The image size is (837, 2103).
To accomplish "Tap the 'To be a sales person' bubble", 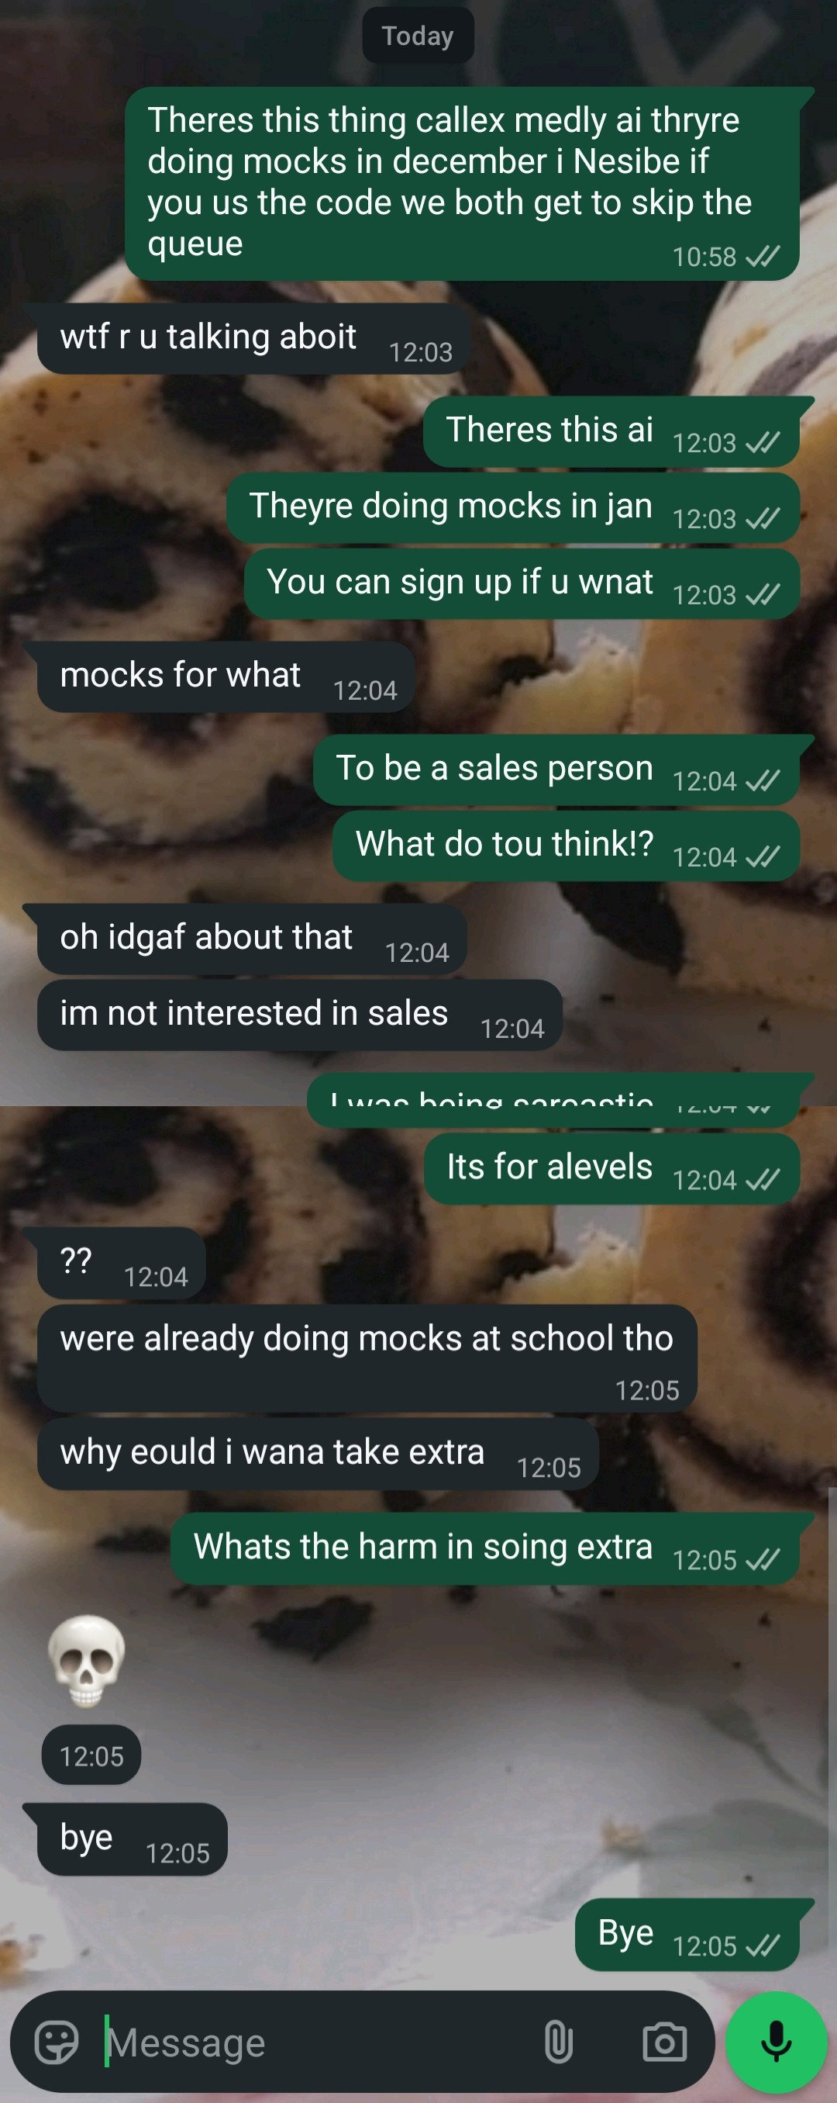I will click(556, 770).
